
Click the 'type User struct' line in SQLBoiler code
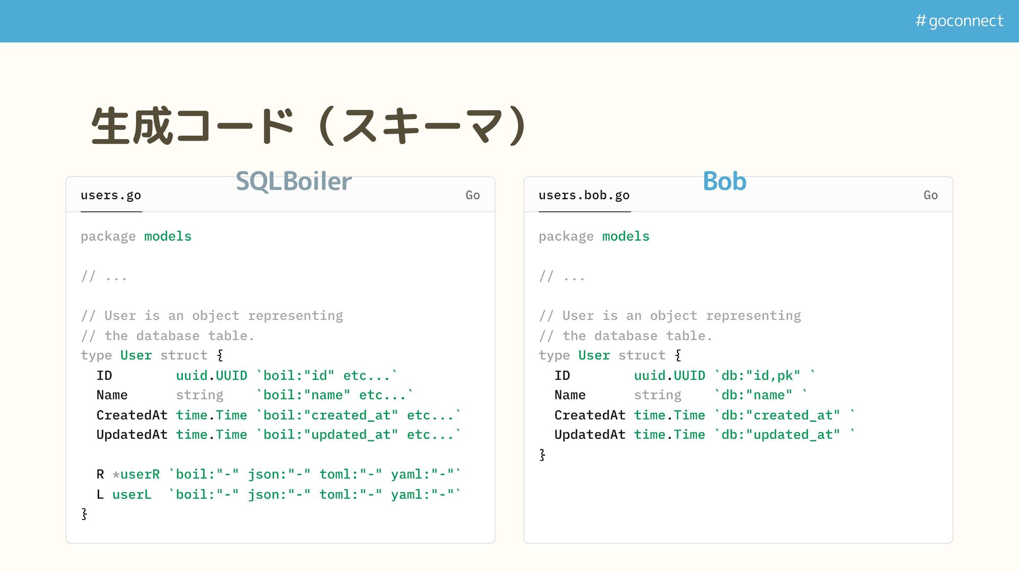pos(152,355)
